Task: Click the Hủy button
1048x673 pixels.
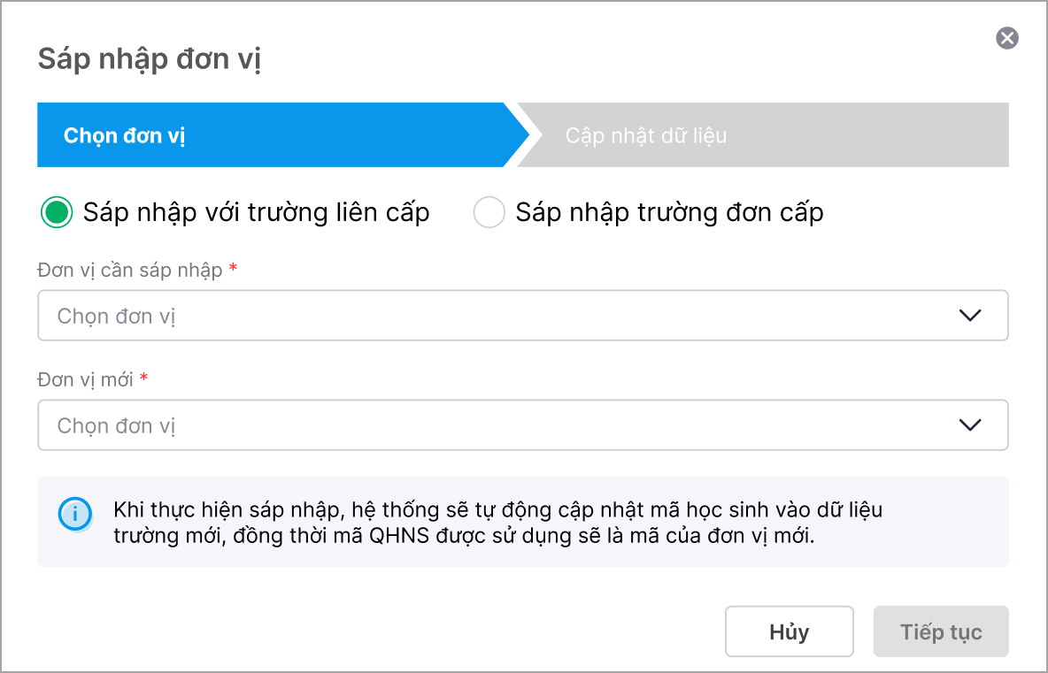Action: coord(789,631)
